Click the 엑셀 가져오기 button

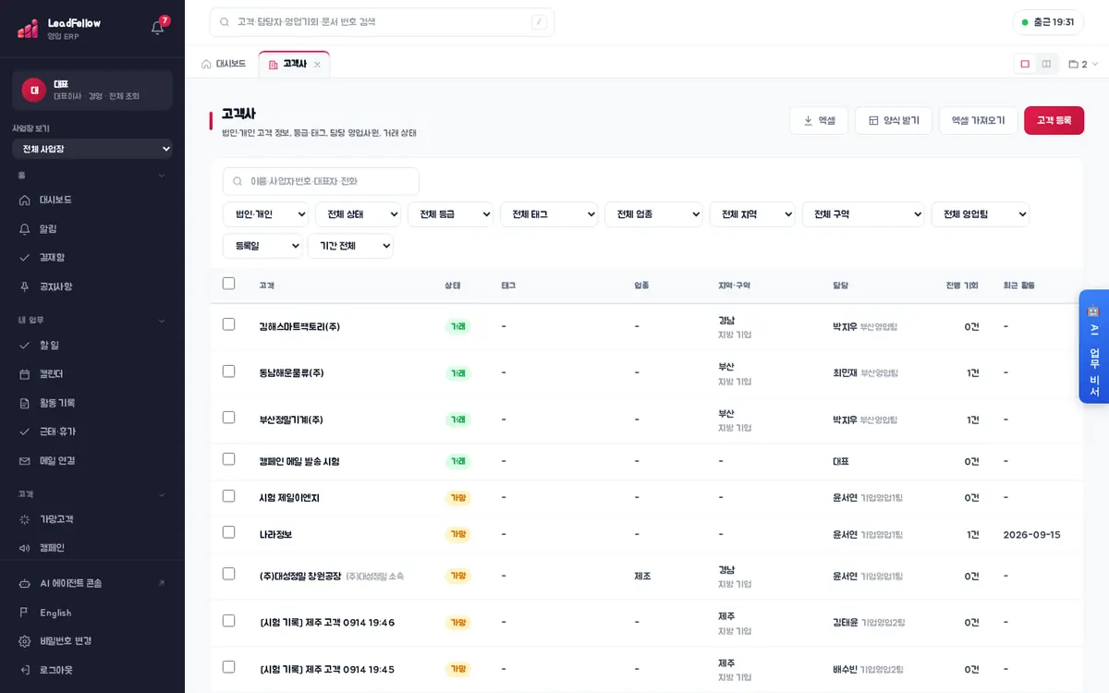tap(978, 120)
